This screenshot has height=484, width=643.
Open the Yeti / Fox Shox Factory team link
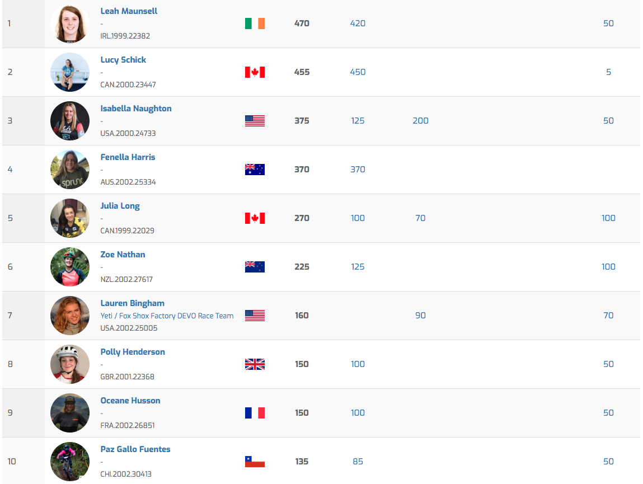(167, 316)
